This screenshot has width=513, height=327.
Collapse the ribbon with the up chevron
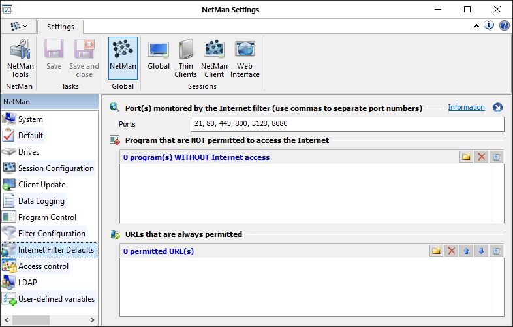click(x=476, y=26)
